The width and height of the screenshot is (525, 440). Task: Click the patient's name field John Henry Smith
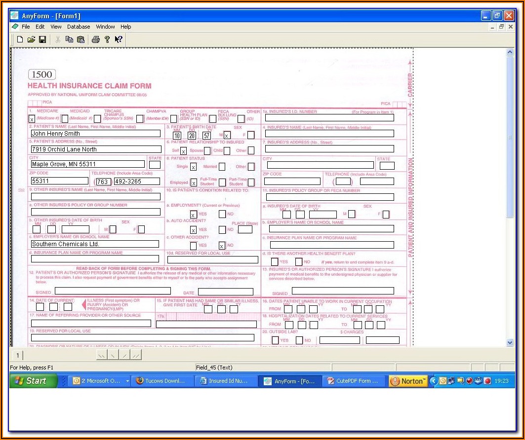95,134
